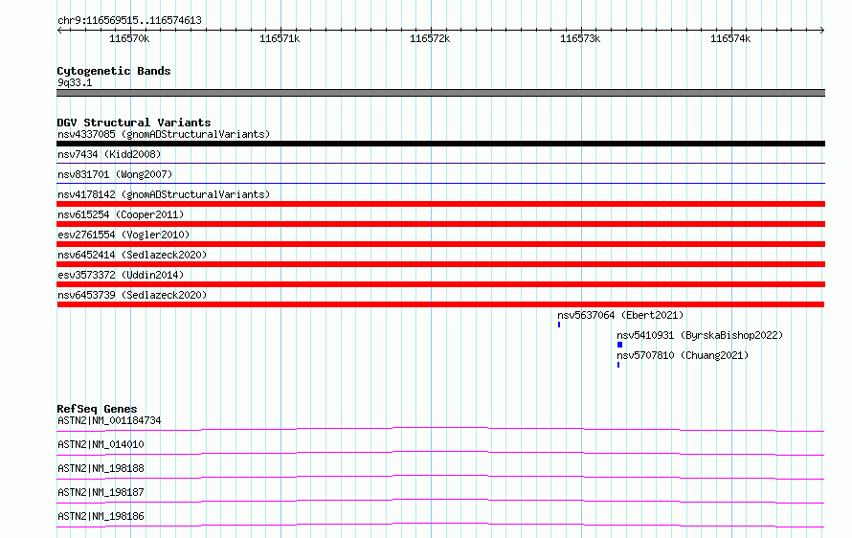Click the red nsv6453739 variant bar

(x=440, y=304)
